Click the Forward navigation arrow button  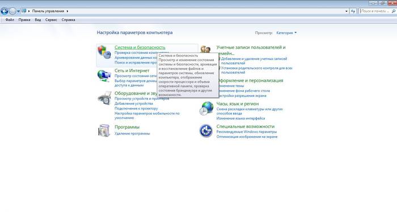click(x=12, y=11)
